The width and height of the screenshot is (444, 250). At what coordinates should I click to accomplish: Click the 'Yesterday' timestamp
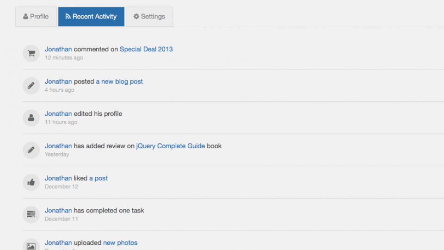pos(57,155)
